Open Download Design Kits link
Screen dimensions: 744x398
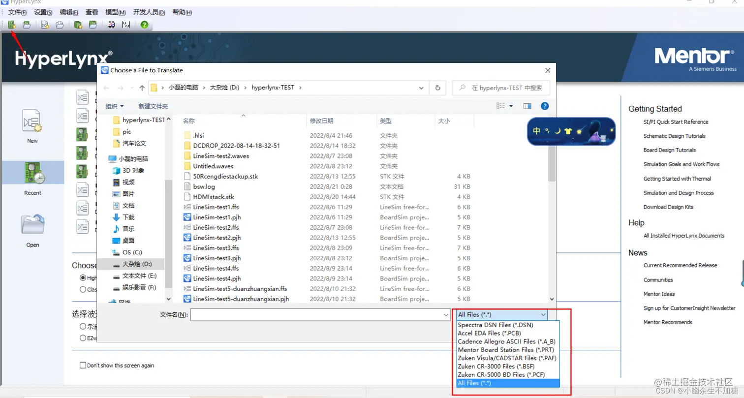tap(668, 207)
